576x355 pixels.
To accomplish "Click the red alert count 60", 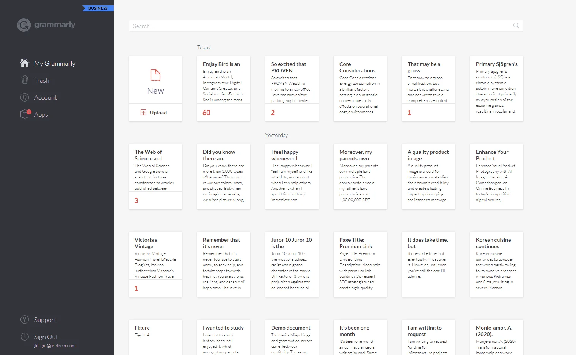I will [207, 113].
